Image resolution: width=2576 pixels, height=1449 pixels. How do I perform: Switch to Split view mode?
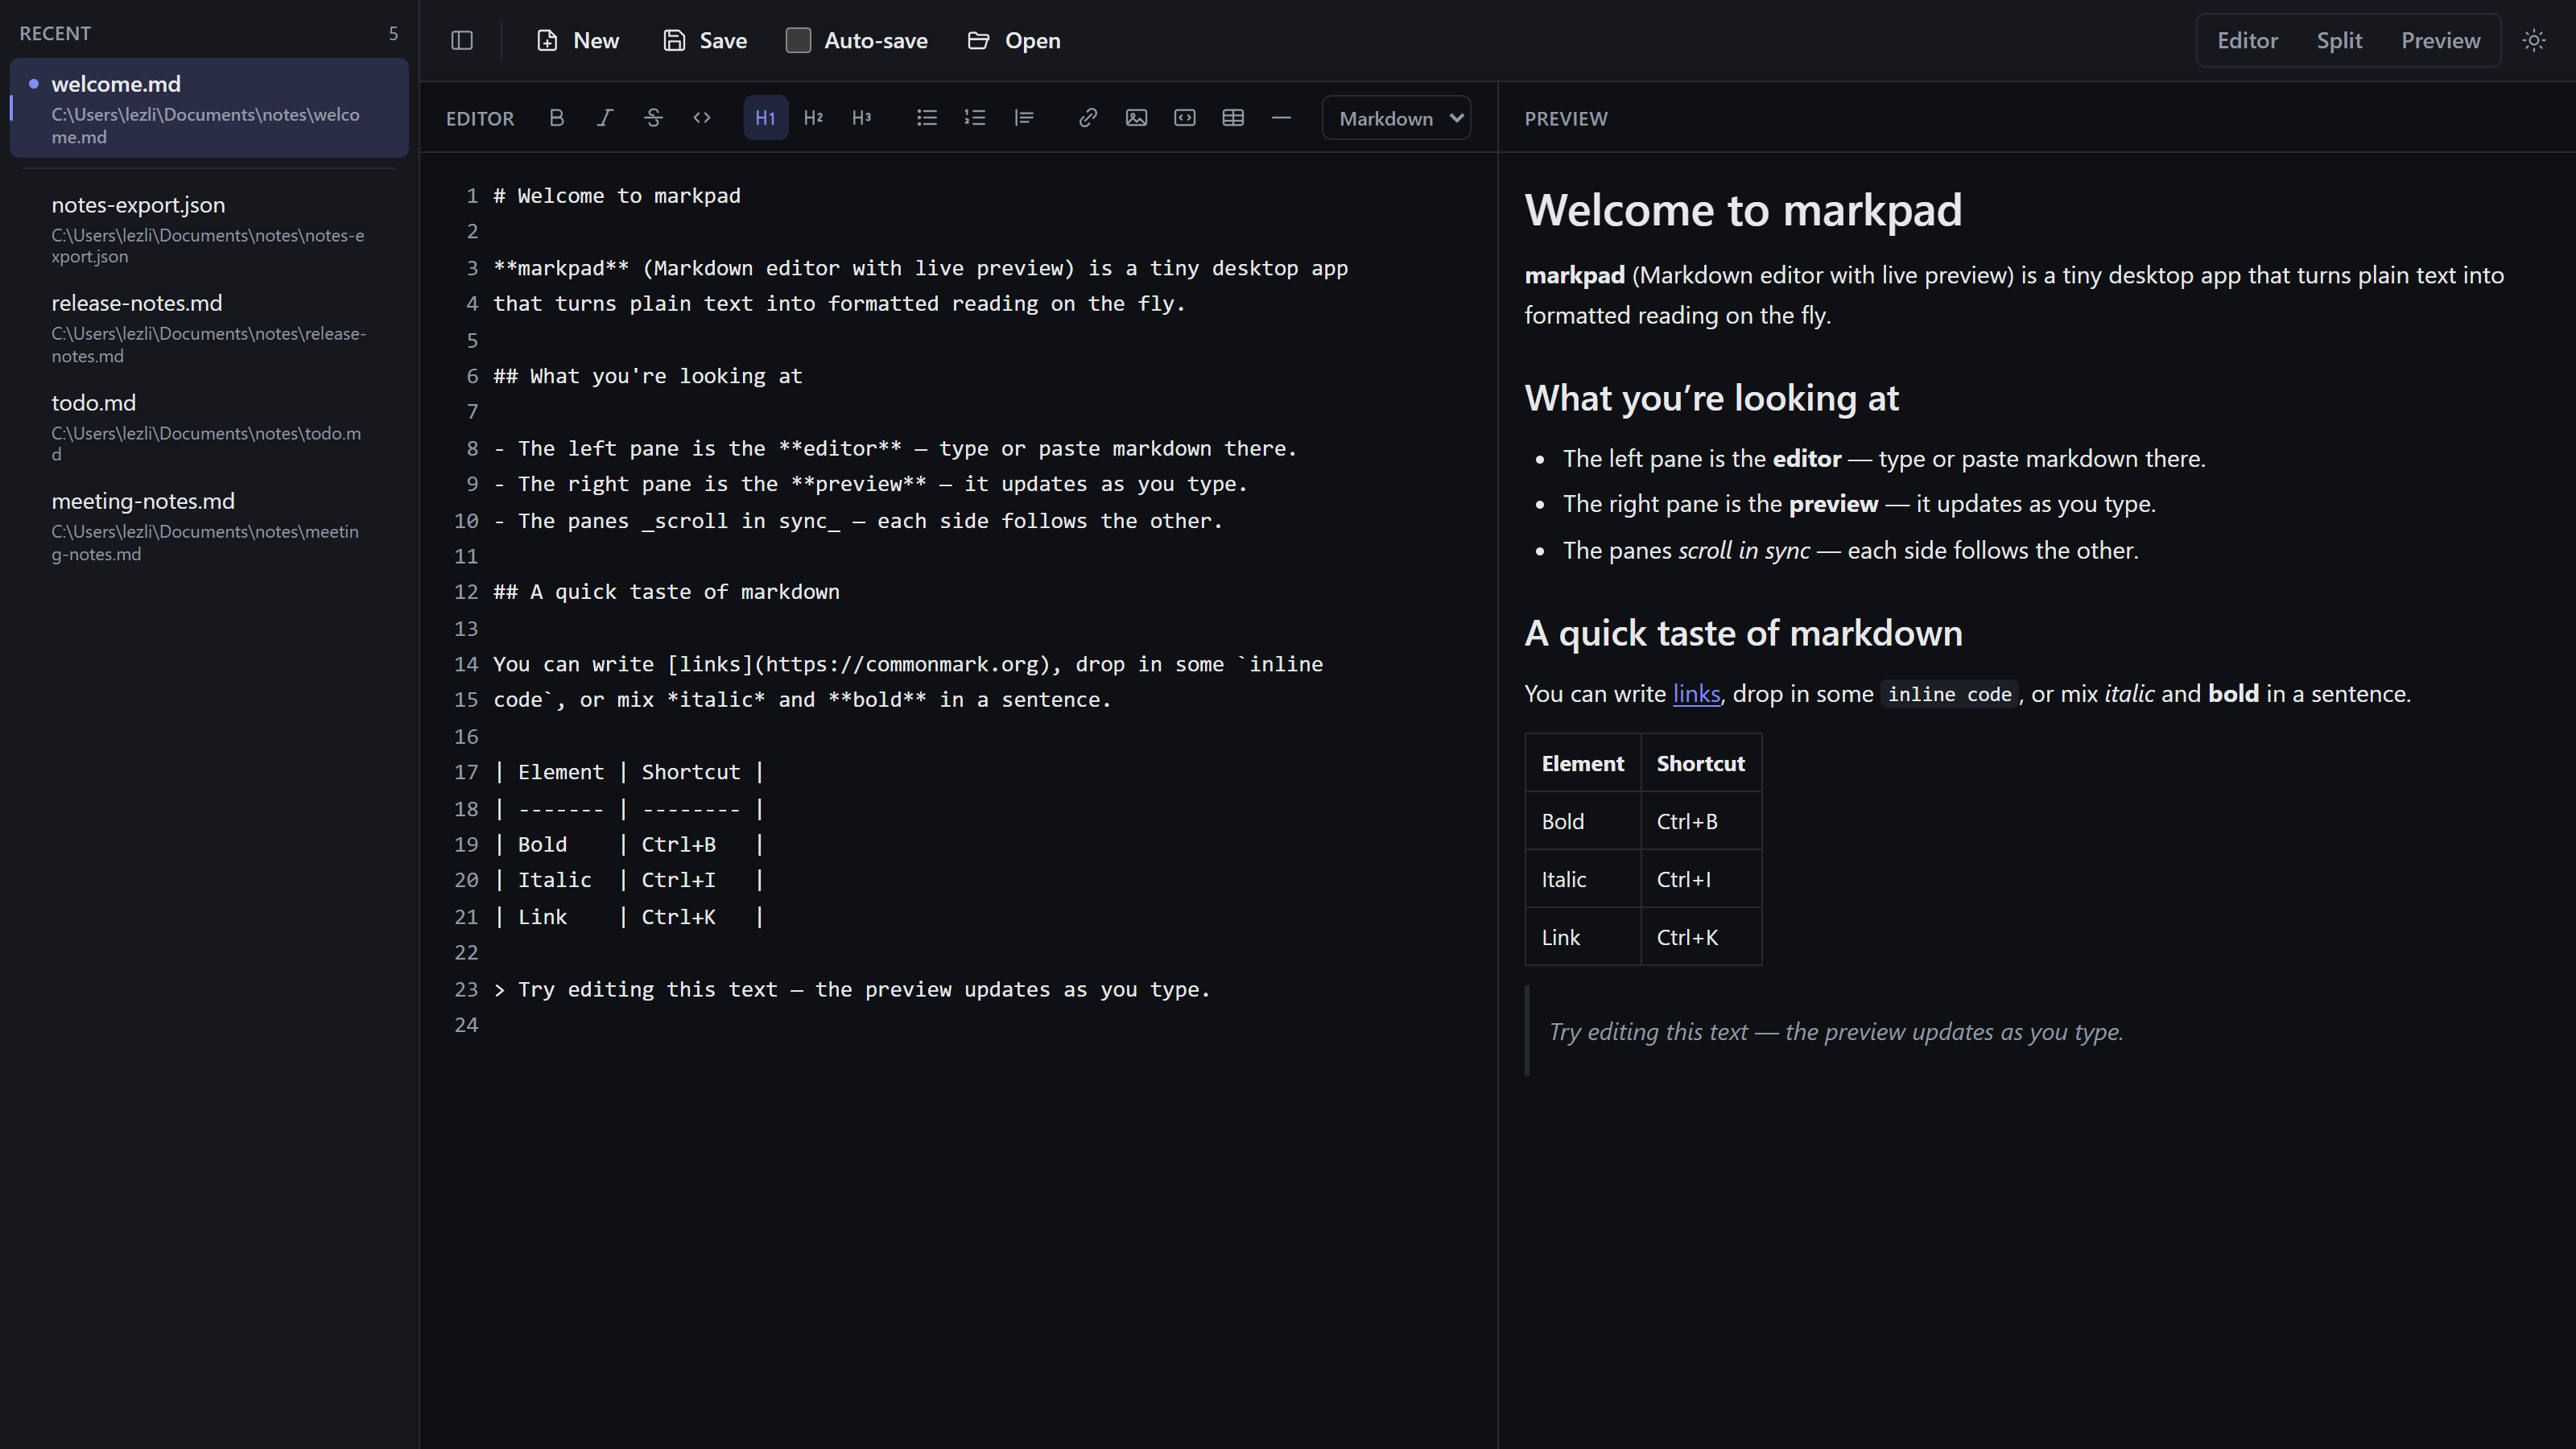click(x=2339, y=41)
